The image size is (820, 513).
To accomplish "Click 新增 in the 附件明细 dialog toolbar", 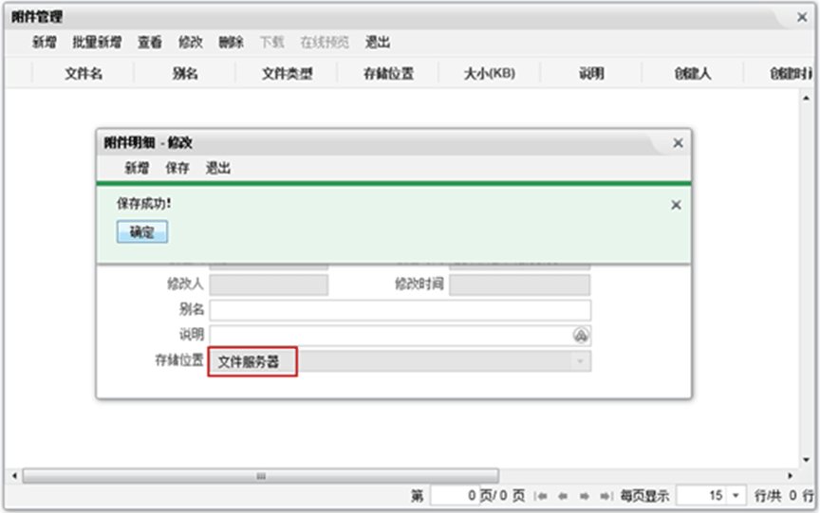I will [137, 168].
